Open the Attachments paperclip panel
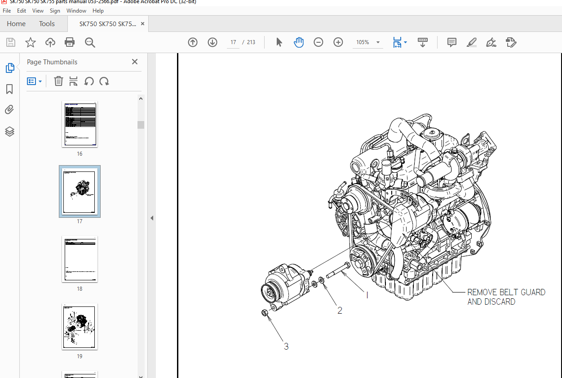The image size is (562, 378). (x=9, y=110)
